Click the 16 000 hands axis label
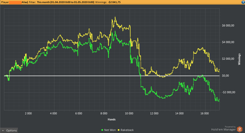The width and height of the screenshot is (245, 133). [204, 113]
